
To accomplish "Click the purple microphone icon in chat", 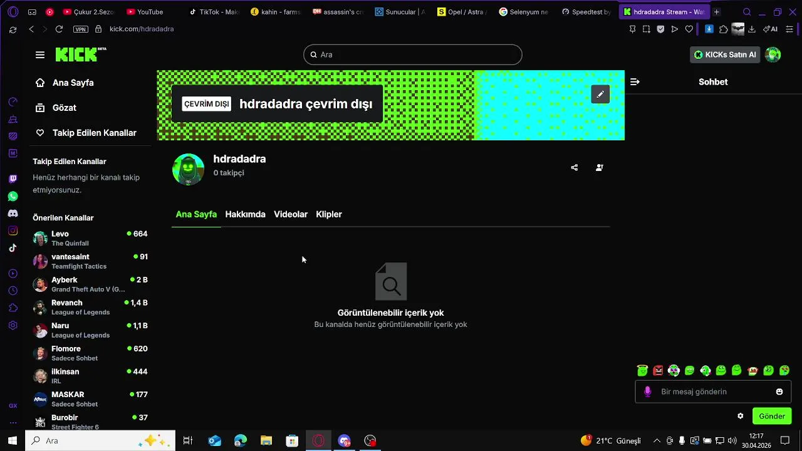I will 648,391.
